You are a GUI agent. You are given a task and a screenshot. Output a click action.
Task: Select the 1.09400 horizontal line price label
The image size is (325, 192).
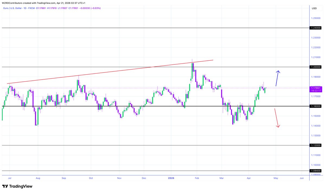click(x=316, y=171)
